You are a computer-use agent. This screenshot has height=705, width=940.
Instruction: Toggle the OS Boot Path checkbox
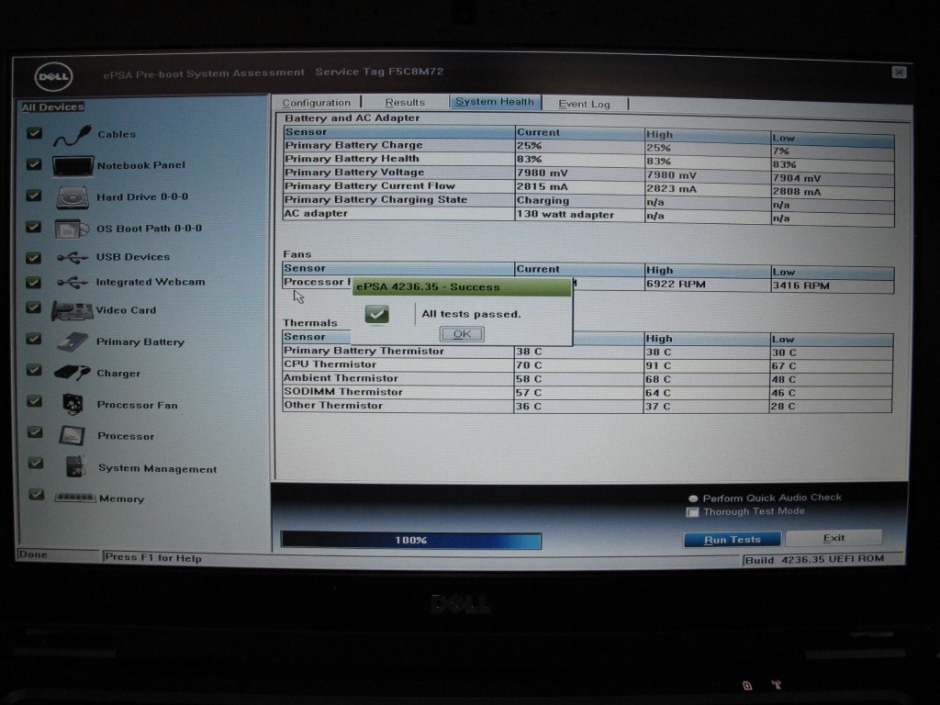(34, 227)
